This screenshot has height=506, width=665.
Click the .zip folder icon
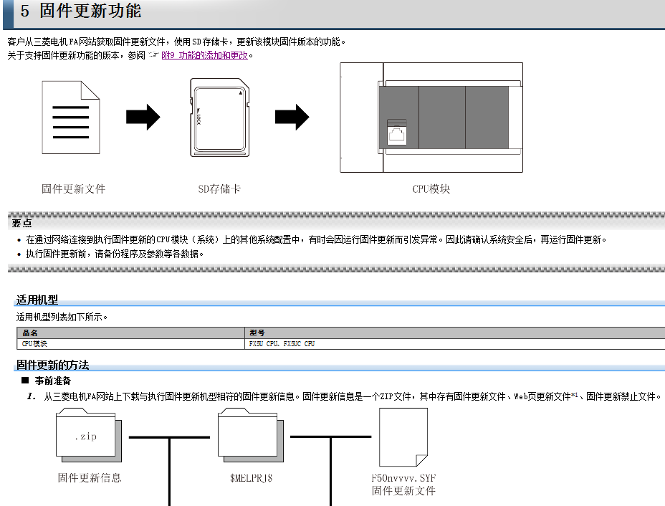[x=87, y=434]
